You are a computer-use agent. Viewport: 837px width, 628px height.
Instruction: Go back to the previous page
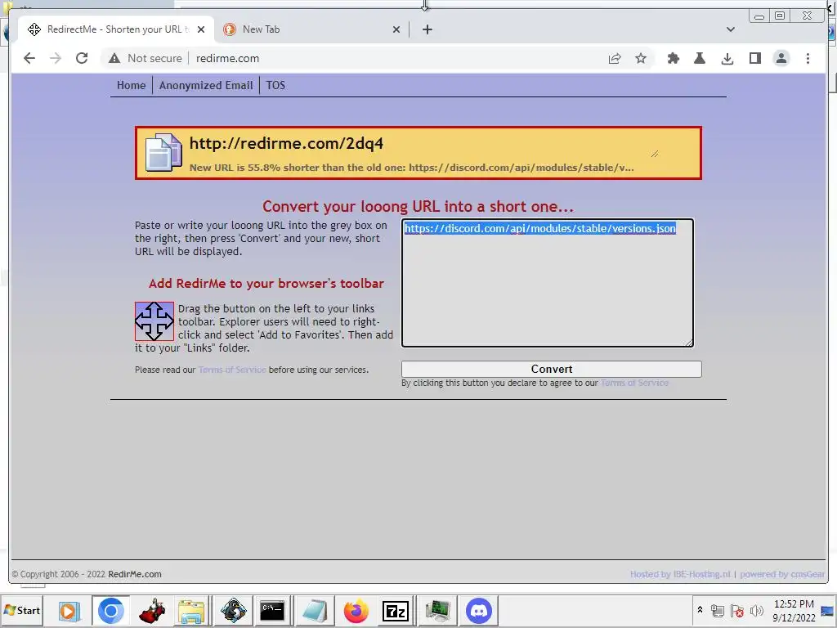[29, 58]
